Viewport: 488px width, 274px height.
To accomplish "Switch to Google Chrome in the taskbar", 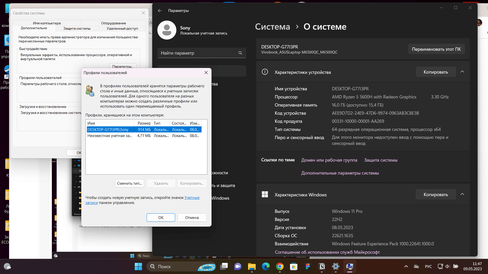I will click(280, 267).
